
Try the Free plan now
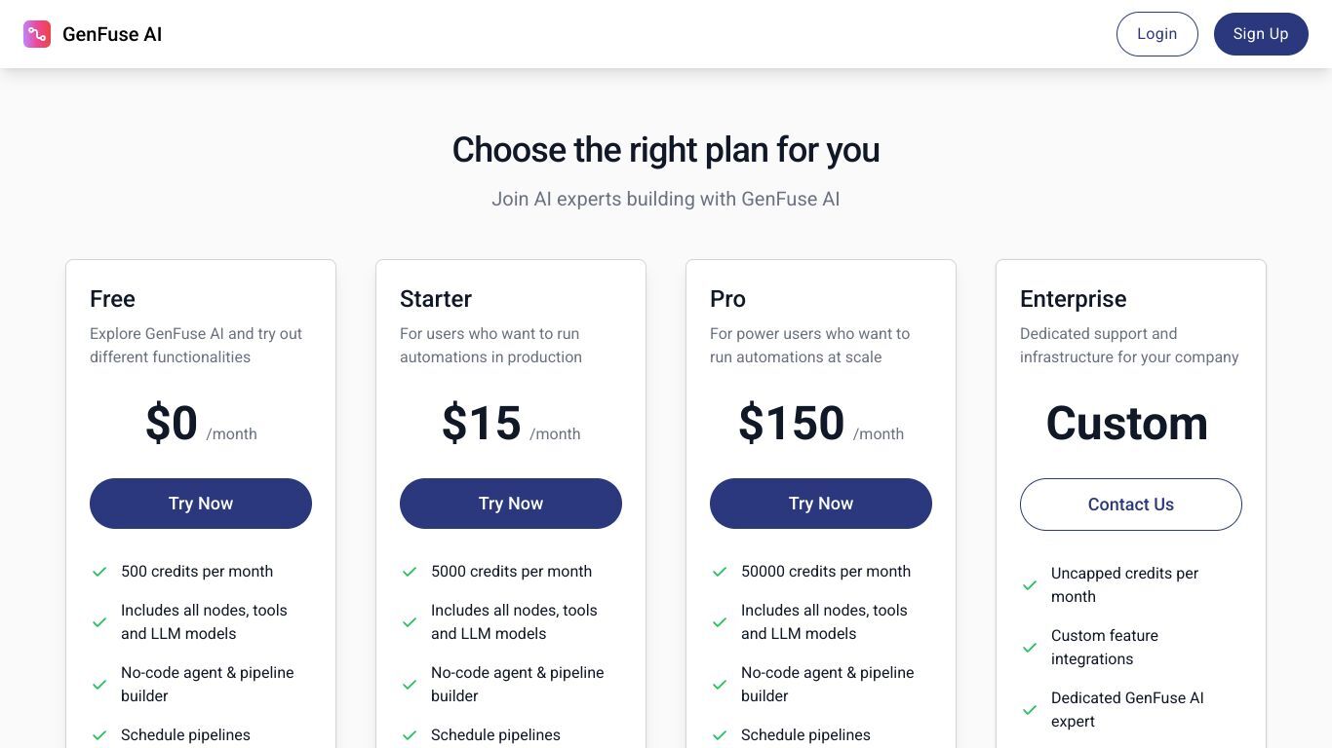201,504
